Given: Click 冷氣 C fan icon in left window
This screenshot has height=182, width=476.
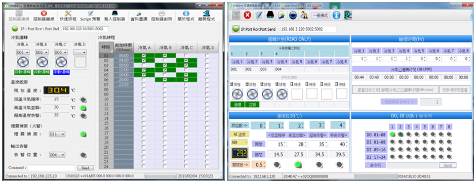Looking at the screenshot, I should click(61, 62).
